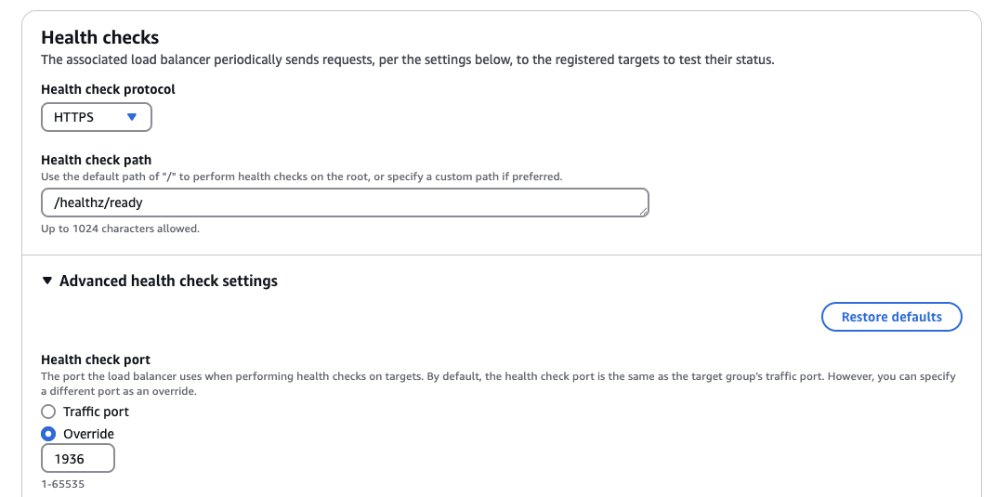Click the Health checks section heading
Image resolution: width=996 pixels, height=497 pixels.
point(100,37)
